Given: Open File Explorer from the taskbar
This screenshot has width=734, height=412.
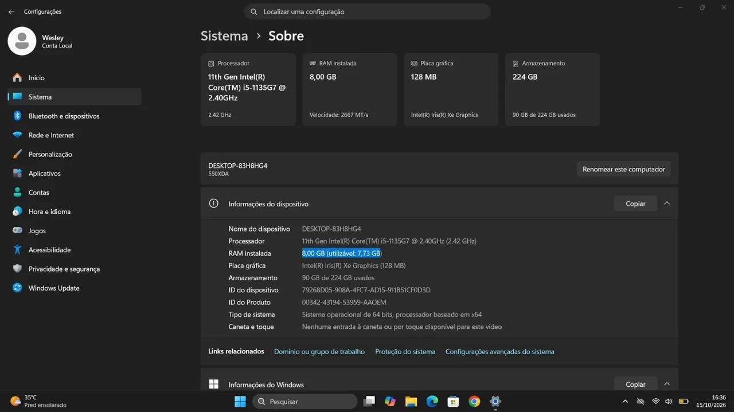Looking at the screenshot, I should pos(411,401).
